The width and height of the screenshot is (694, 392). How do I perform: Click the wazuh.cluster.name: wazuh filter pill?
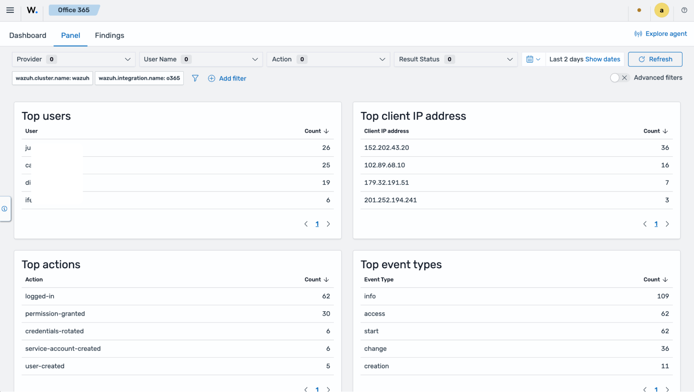52,78
